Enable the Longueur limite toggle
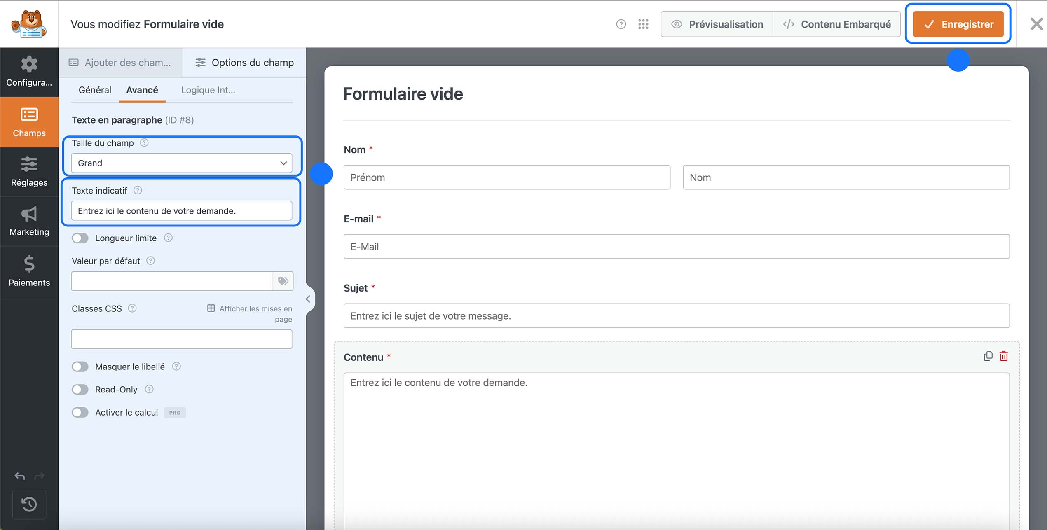1047x530 pixels. point(80,238)
